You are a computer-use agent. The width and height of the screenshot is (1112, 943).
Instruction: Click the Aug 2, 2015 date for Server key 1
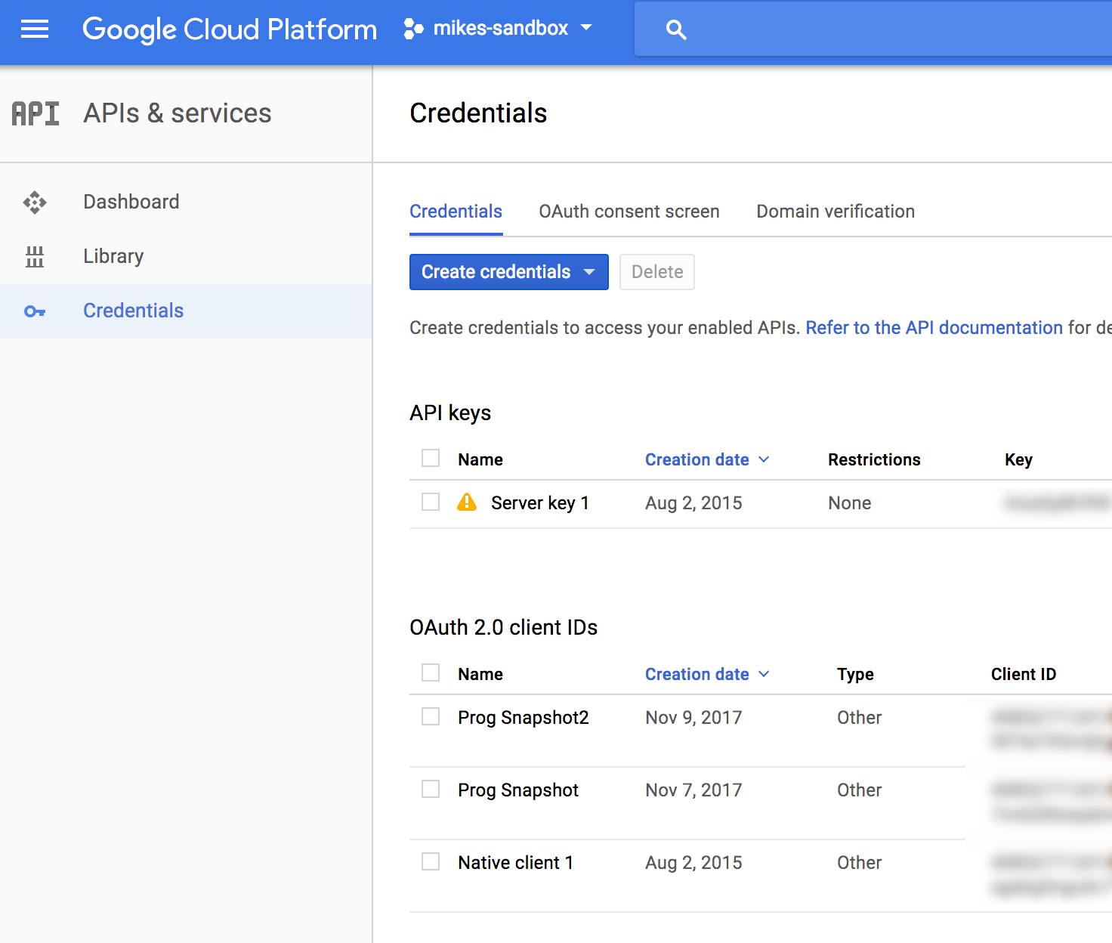[693, 503]
